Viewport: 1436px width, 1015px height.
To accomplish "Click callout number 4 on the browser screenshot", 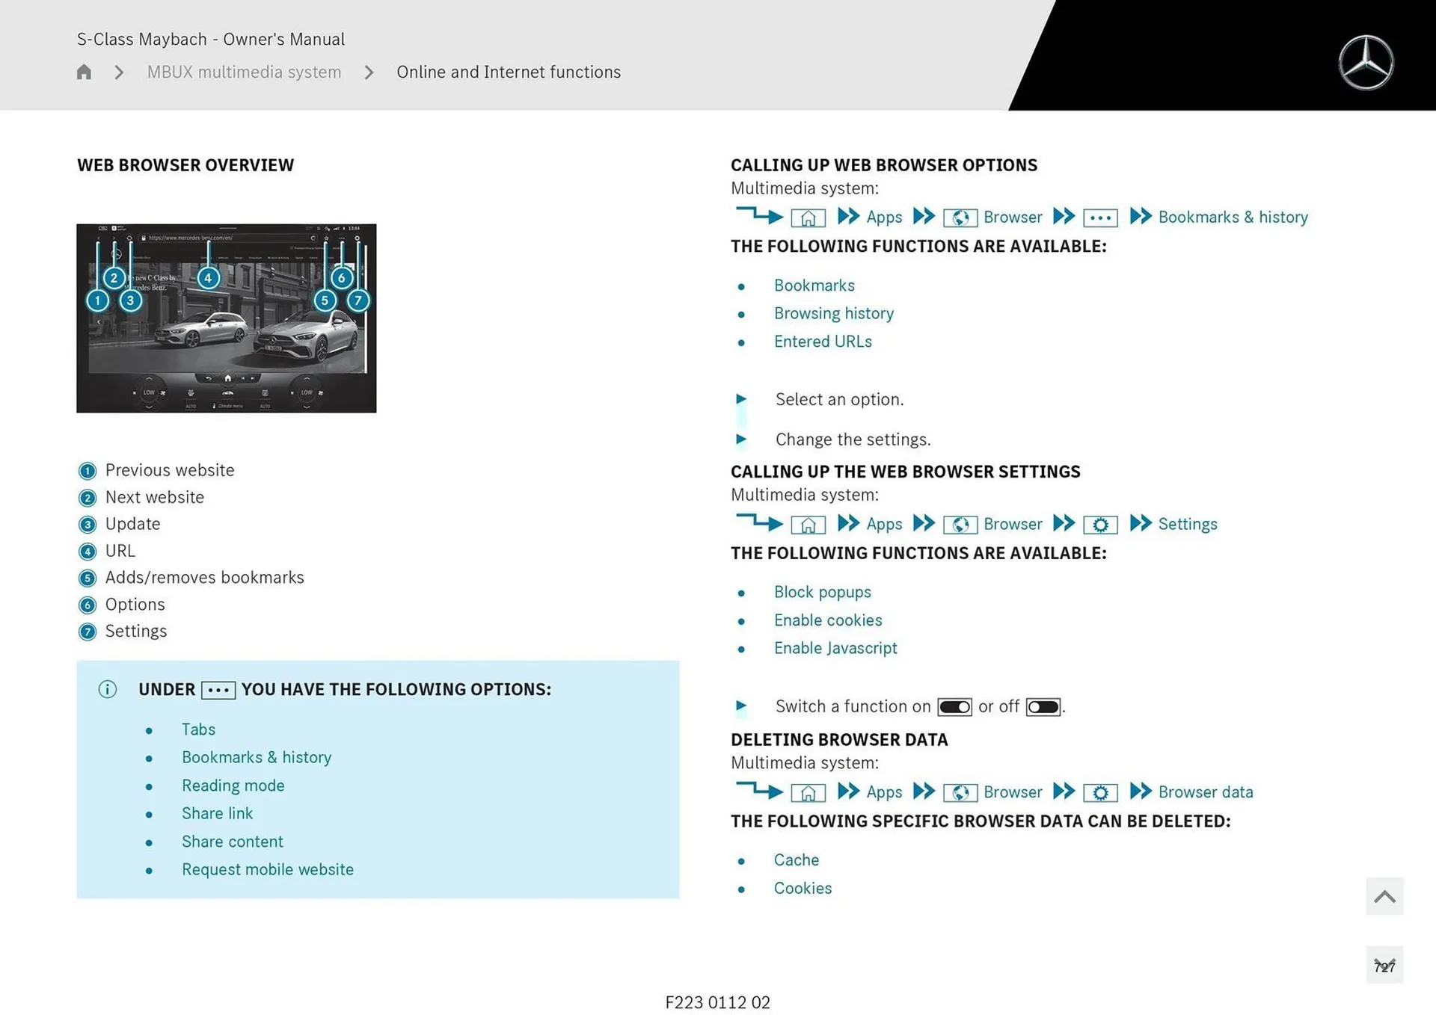I will (208, 277).
